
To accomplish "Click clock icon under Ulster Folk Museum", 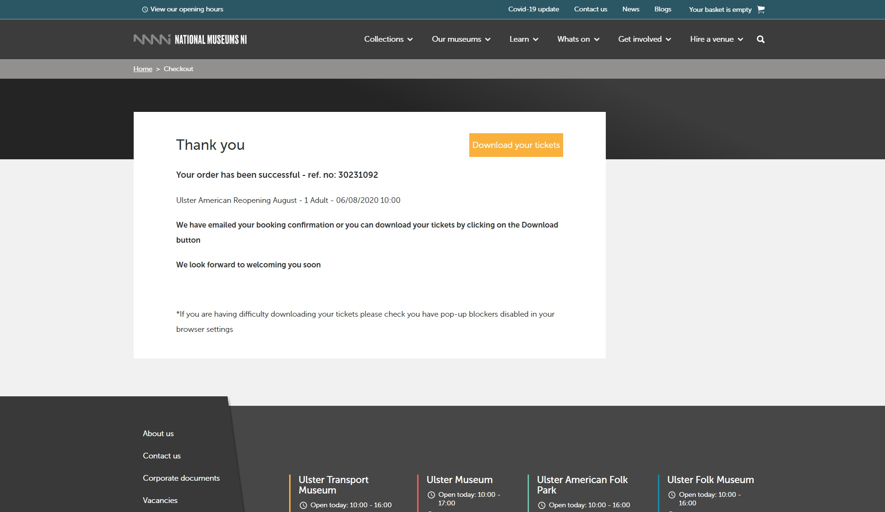I will click(672, 495).
